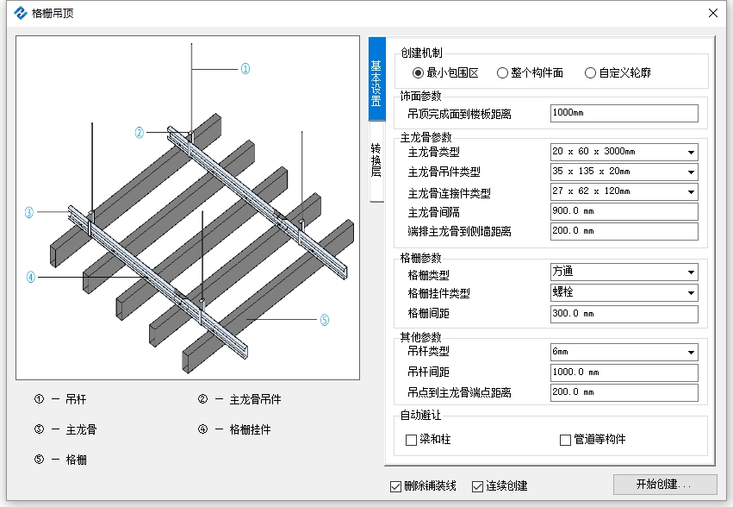Screen dimensions: 733x507
Task: Close the 格栅吊顶 dialog
Action: pyautogui.click(x=713, y=13)
